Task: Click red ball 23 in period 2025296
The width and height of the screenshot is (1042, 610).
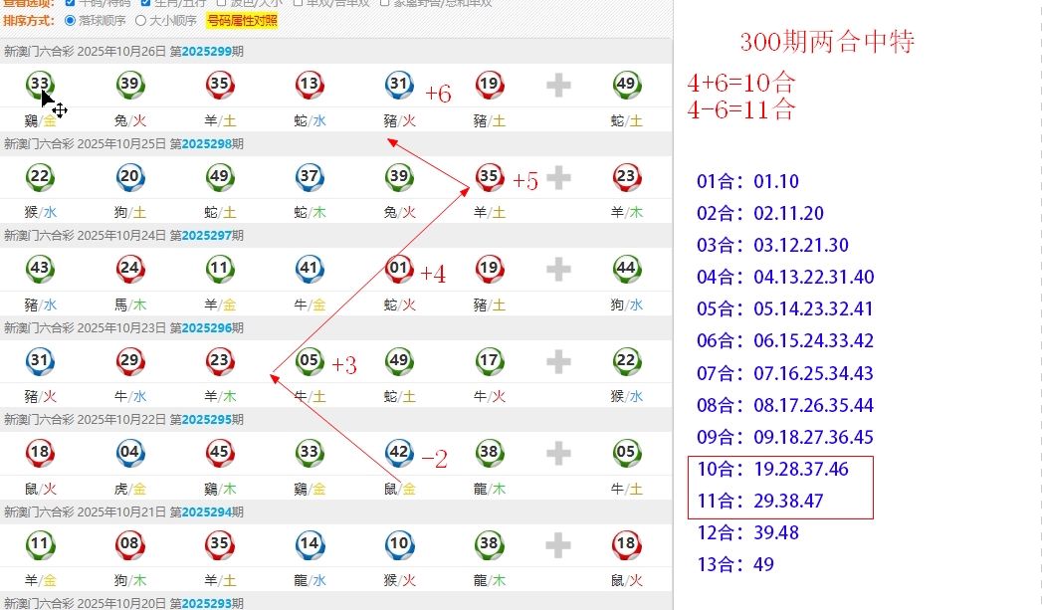Action: click(219, 361)
